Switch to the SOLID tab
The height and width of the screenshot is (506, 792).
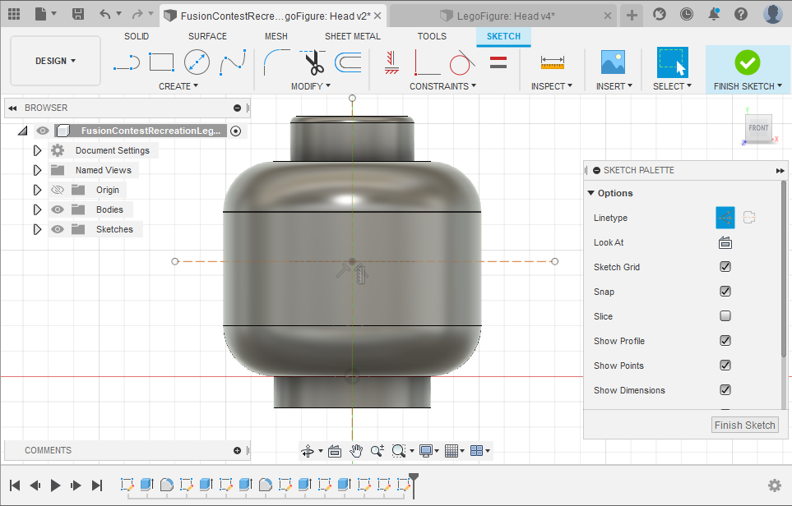[x=137, y=36]
